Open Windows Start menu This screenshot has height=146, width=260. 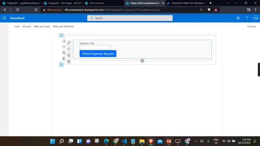52,141
